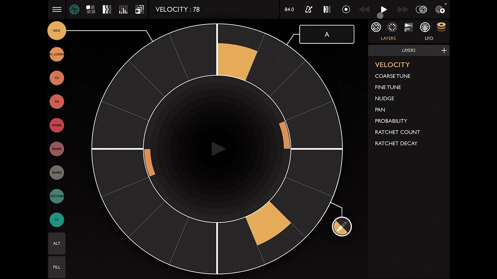Image resolution: width=497 pixels, height=279 pixels.
Task: Toggle the FILL button
Action: pyautogui.click(x=57, y=267)
